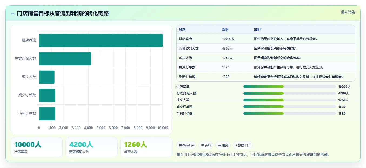366x168 pixels.
Task: Click the 4200人 value in the table
Action: [227, 48]
